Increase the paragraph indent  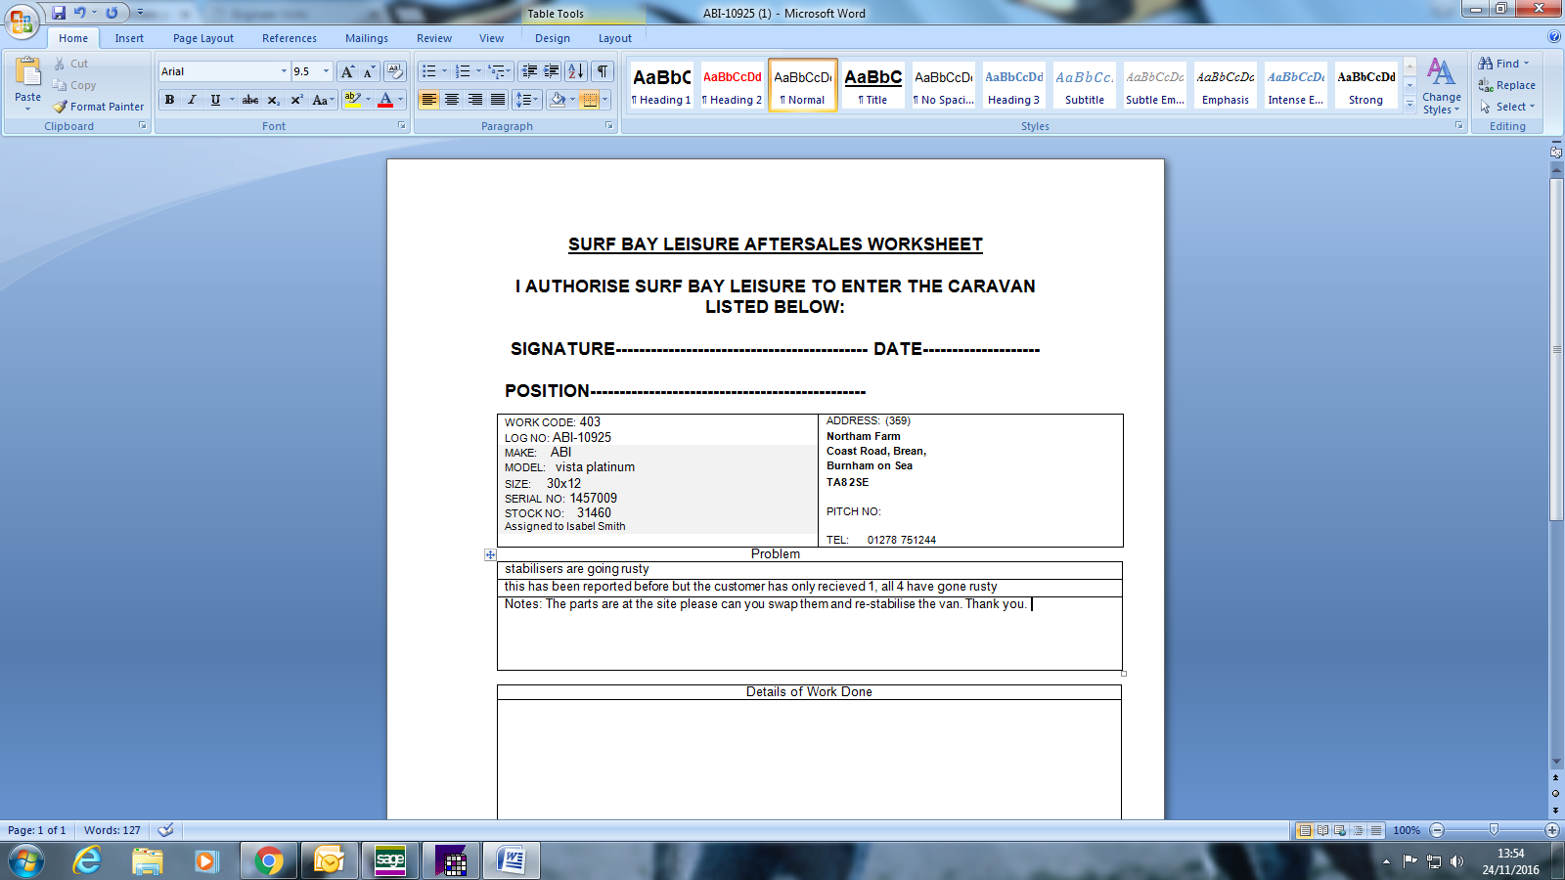[x=552, y=71]
